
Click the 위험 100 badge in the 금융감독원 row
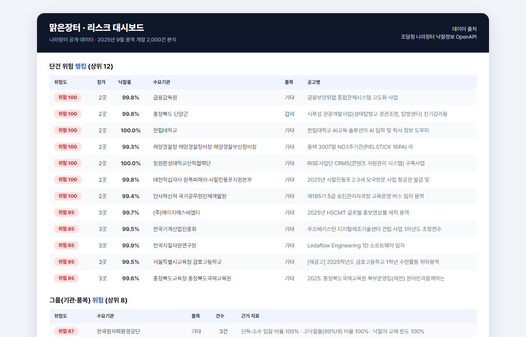pyautogui.click(x=68, y=97)
